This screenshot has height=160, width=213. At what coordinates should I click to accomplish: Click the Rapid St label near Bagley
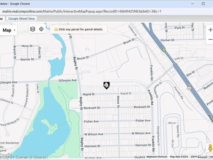(x=89, y=94)
